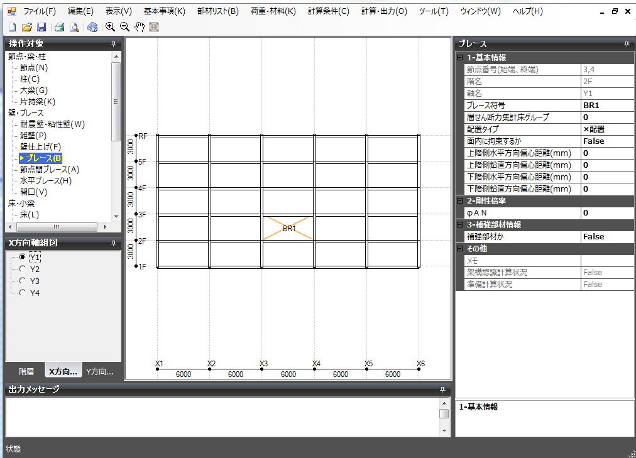Image resolution: width=636 pixels, height=458 pixels.
Task: Zoom in with the magnifier plus icon
Action: pyautogui.click(x=110, y=27)
